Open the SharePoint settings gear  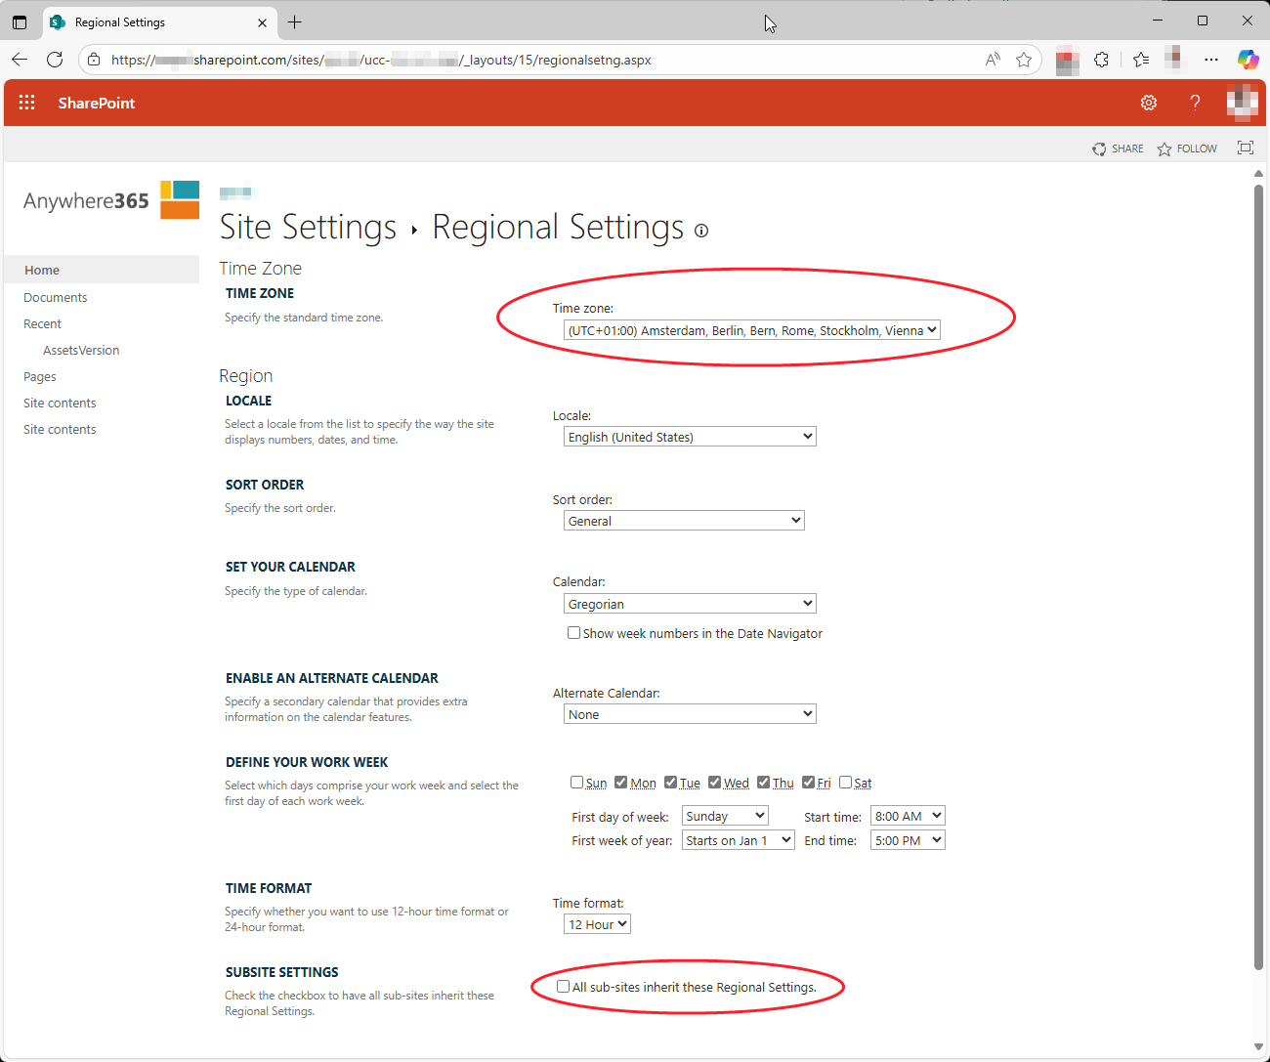1149,103
